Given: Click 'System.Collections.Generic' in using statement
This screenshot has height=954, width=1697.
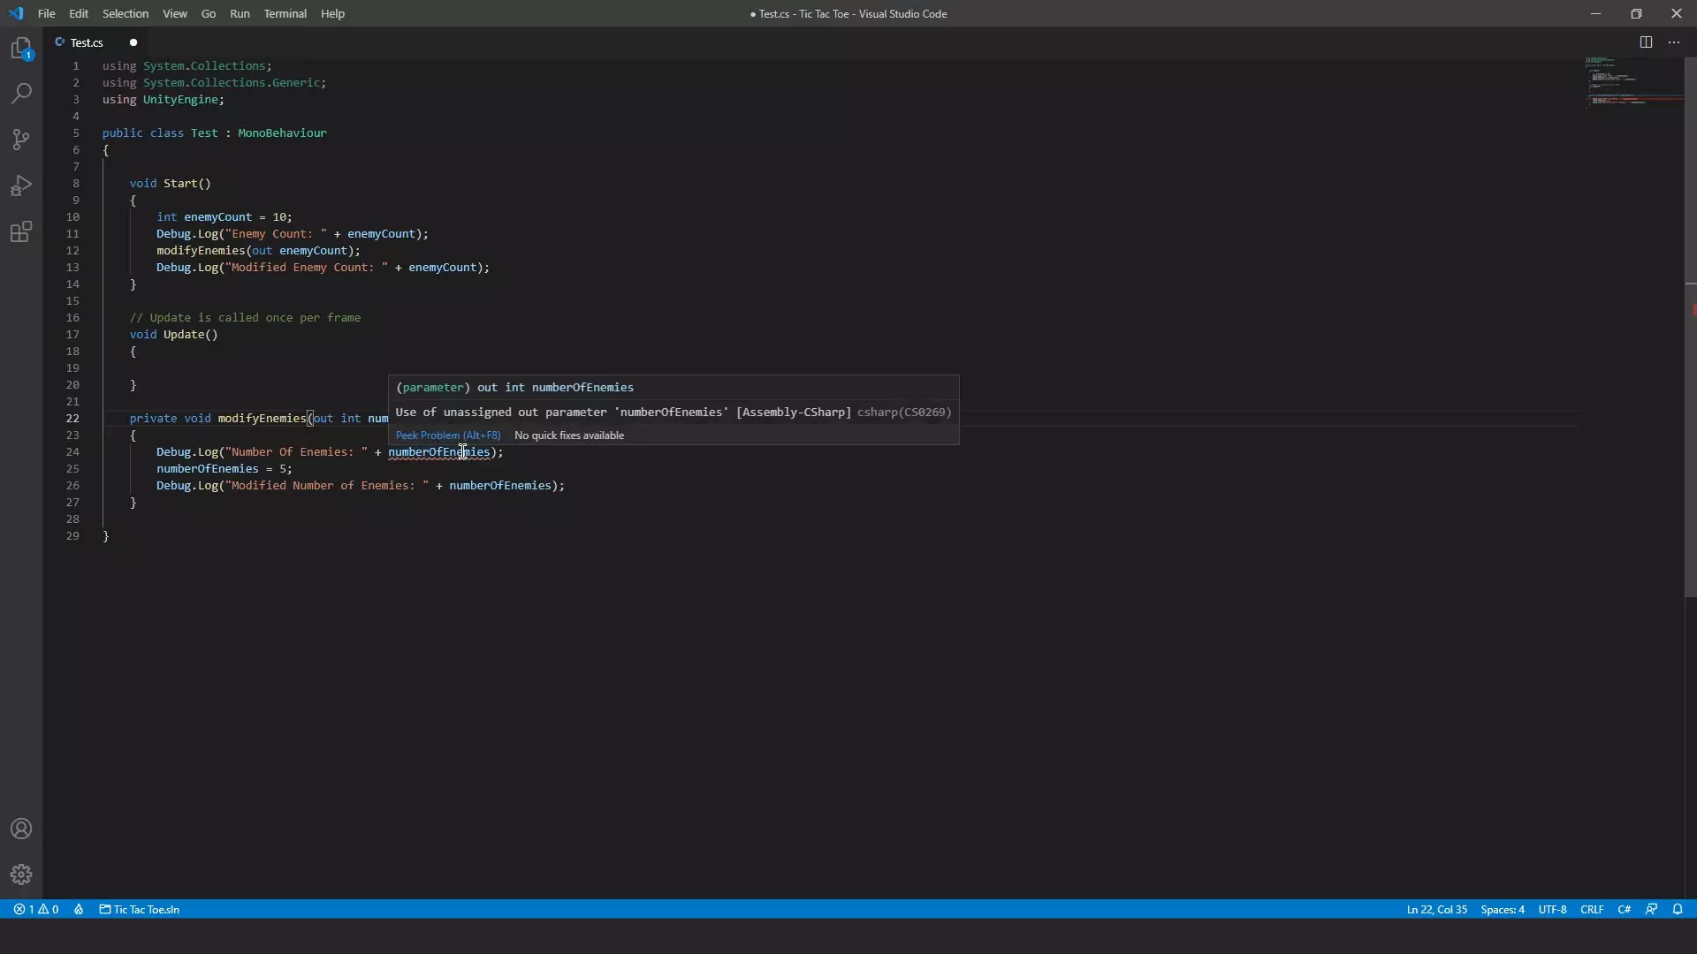Looking at the screenshot, I should click(x=232, y=83).
